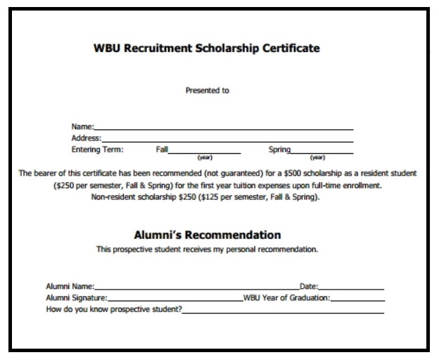
Task: Click the 'personal recommendation' sentence
Action: [207, 250]
